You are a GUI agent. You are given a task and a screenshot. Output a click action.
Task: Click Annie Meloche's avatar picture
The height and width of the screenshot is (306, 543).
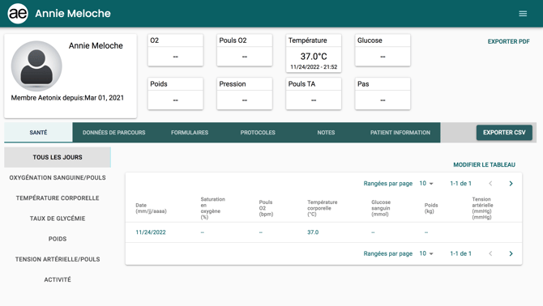[x=36, y=66]
